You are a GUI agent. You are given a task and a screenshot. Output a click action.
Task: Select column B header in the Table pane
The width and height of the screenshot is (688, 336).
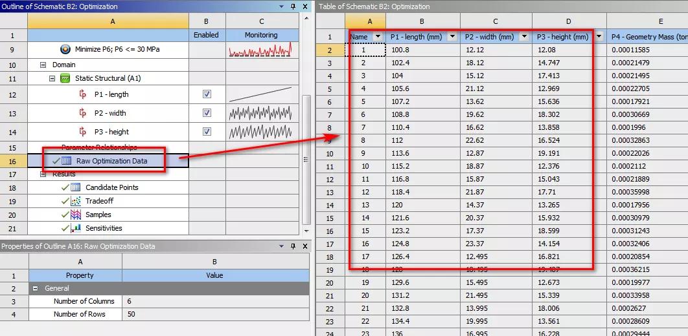point(423,21)
